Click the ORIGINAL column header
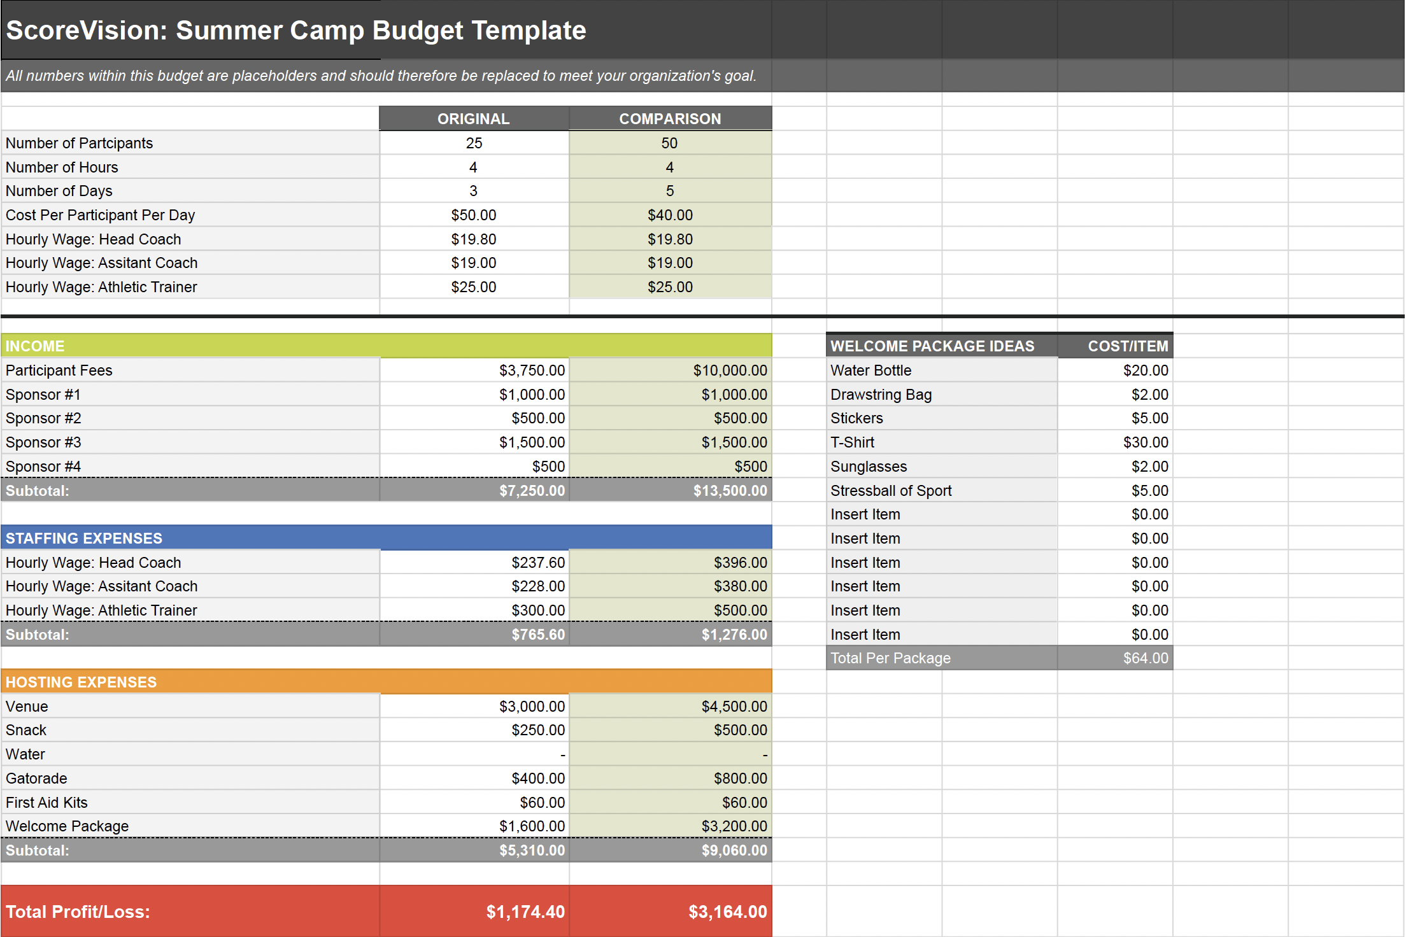Image resolution: width=1406 pixels, height=937 pixels. pyautogui.click(x=473, y=119)
